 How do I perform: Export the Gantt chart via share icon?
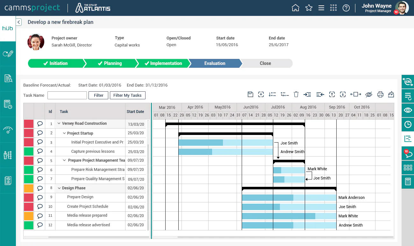point(391,94)
